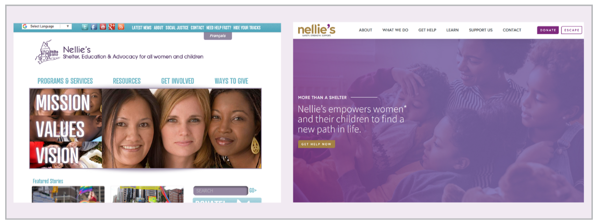Expand the Select Language dropdown
The width and height of the screenshot is (598, 224).
coord(47,27)
